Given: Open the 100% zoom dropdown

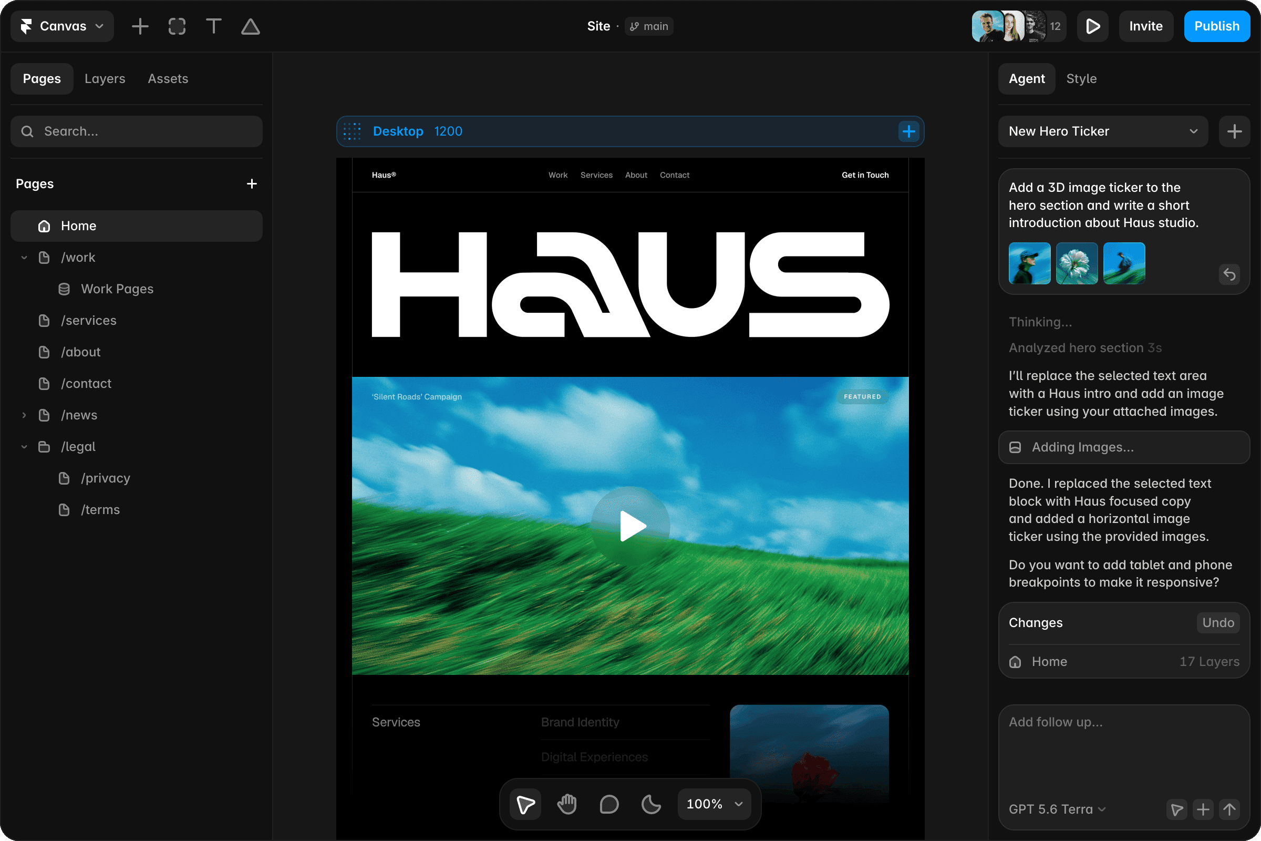Looking at the screenshot, I should [715, 804].
